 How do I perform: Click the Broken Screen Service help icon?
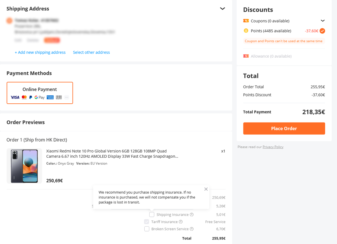click(x=192, y=229)
